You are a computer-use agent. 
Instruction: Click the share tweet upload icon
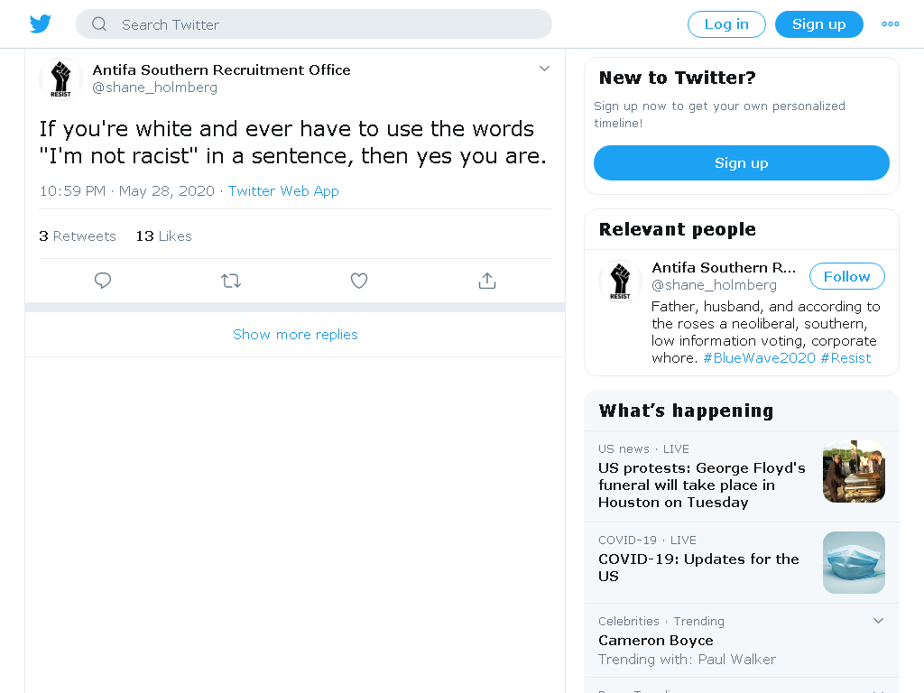point(487,281)
